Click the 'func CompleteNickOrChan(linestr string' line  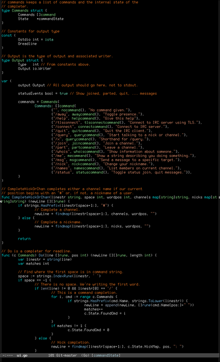(x=110, y=197)
